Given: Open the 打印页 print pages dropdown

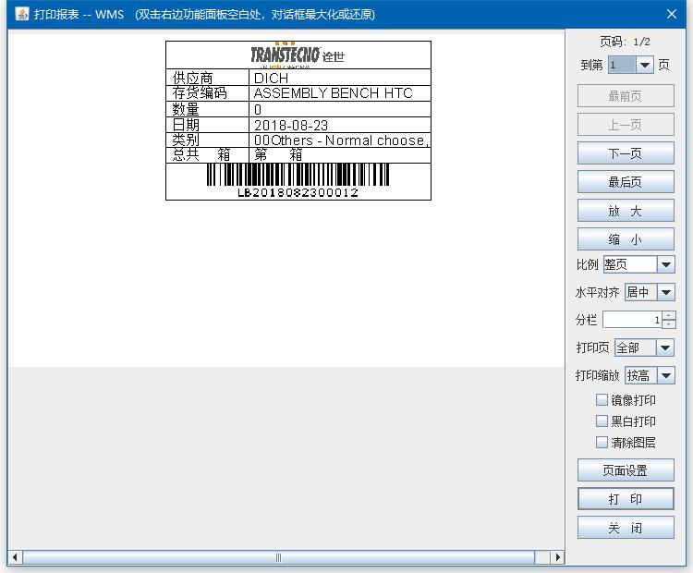Looking at the screenshot, I should tap(665, 347).
